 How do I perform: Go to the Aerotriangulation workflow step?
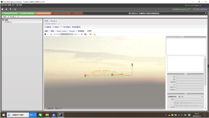[x=43, y=13]
